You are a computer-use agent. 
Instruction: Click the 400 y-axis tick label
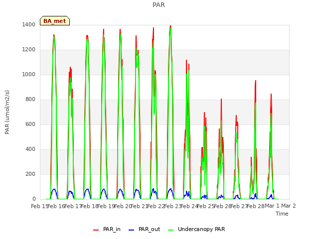pos(30,149)
